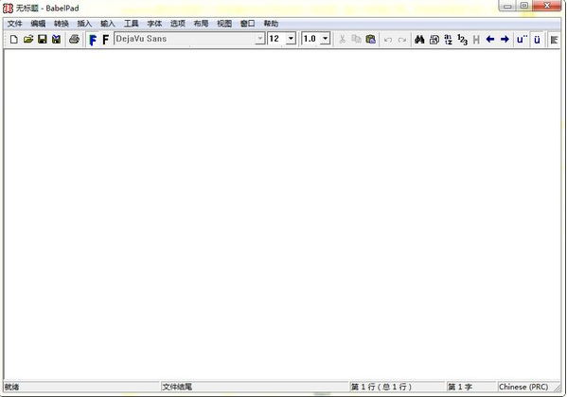This screenshot has height=397, width=567.
Task: Go forward with the blue right arrow
Action: [505, 39]
